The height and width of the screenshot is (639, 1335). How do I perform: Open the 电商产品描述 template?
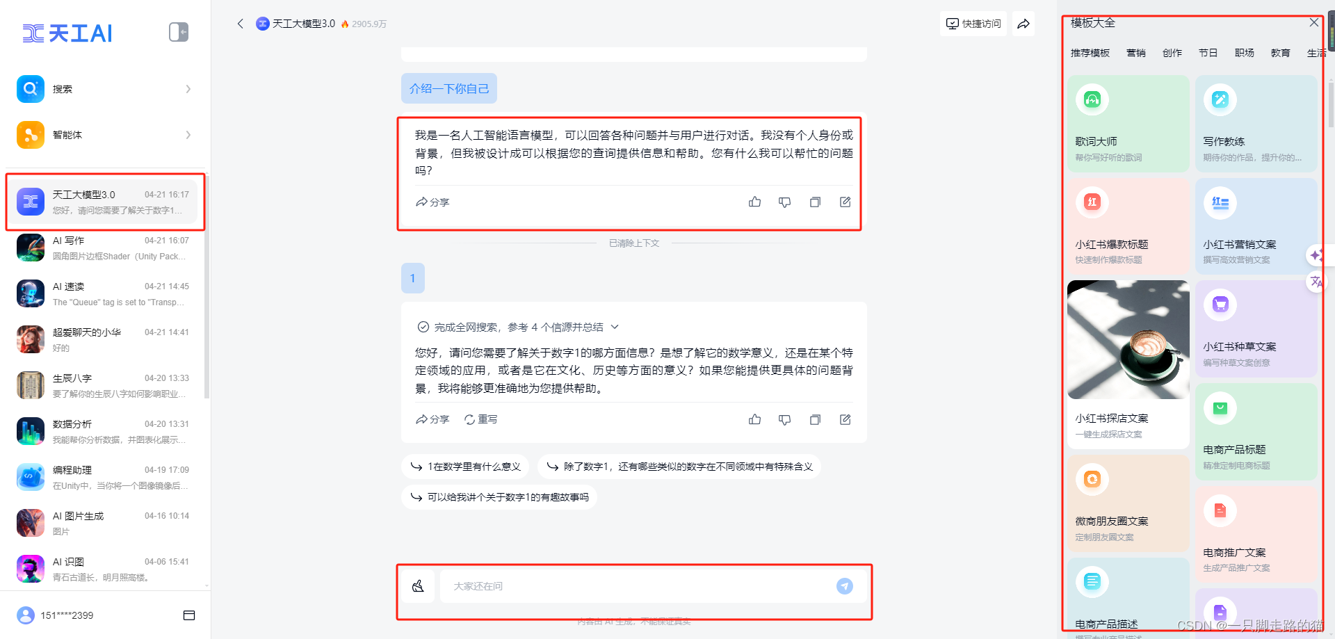1128,598
